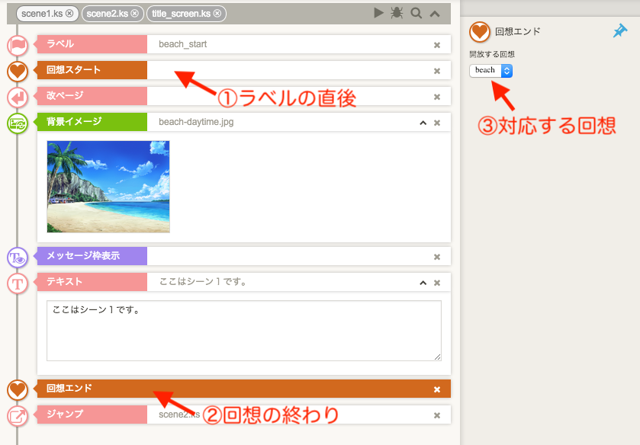
Task: Delete the 回想エンド component
Action: 437,389
